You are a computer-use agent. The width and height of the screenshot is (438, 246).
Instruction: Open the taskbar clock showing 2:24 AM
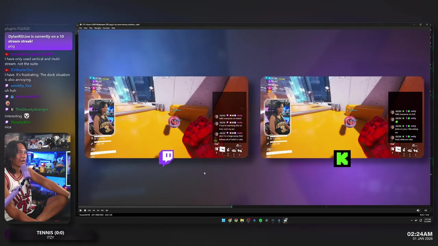point(428,220)
